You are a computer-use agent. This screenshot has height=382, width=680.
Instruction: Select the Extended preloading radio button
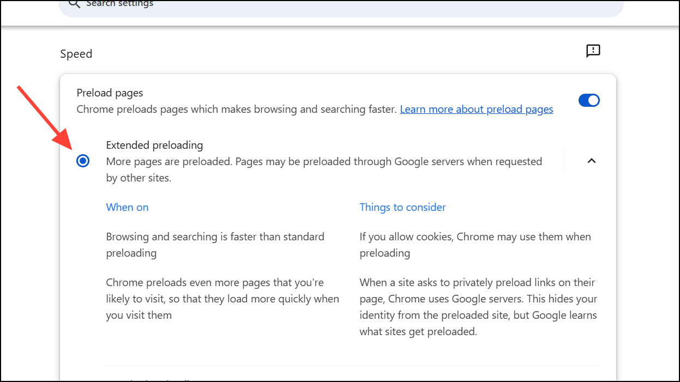click(x=83, y=161)
